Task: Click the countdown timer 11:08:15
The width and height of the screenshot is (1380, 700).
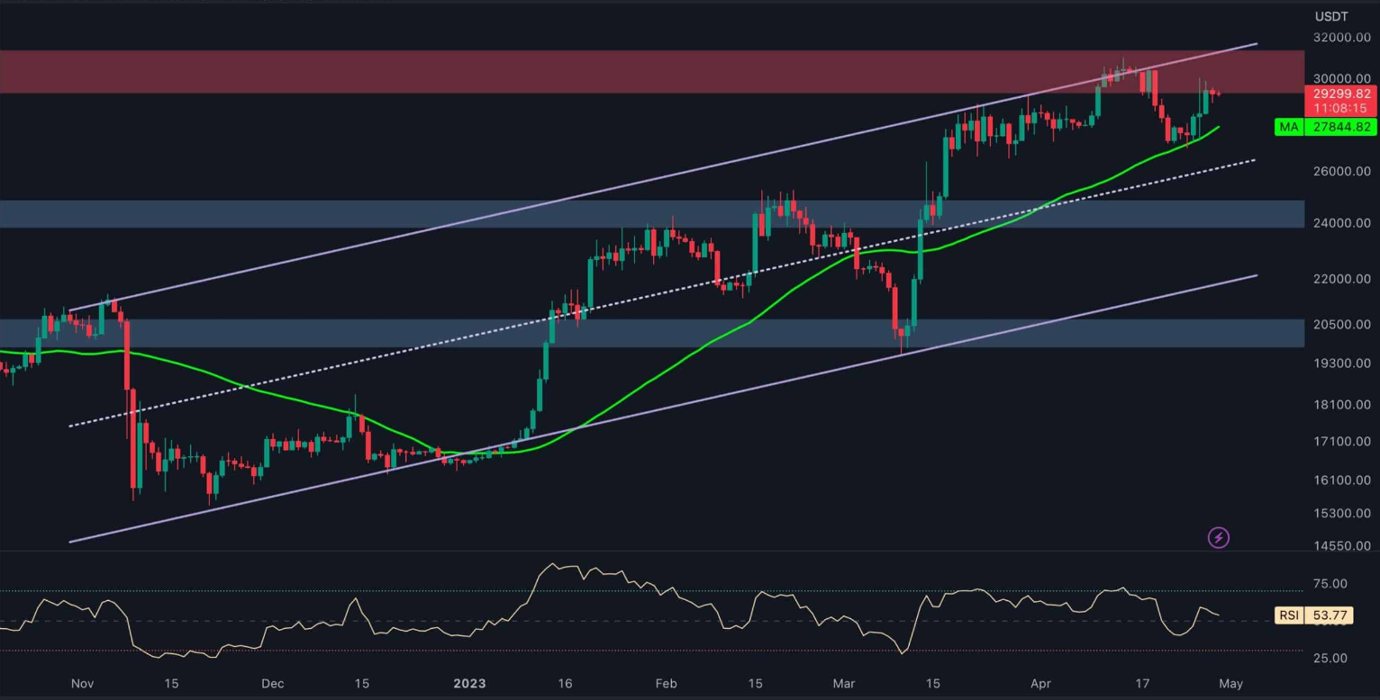Action: (1341, 108)
